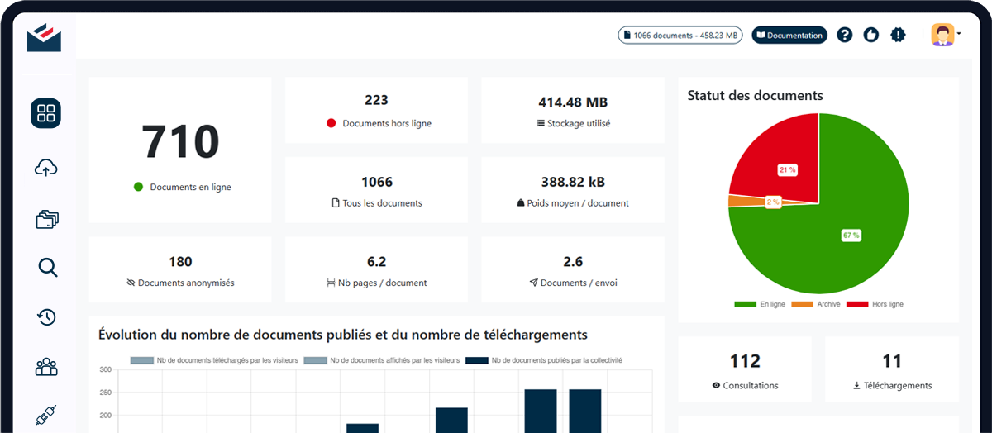The width and height of the screenshot is (992, 433).
Task: Click the cloud upload icon in sidebar
Action: (x=46, y=168)
